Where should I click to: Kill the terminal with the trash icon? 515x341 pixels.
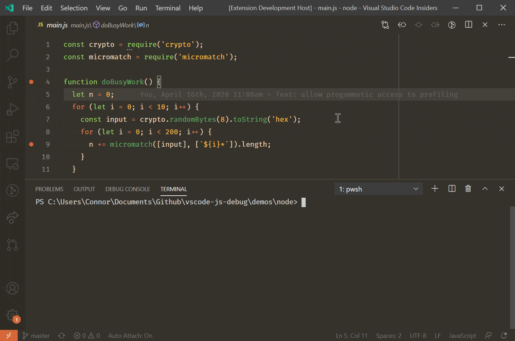tap(468, 189)
